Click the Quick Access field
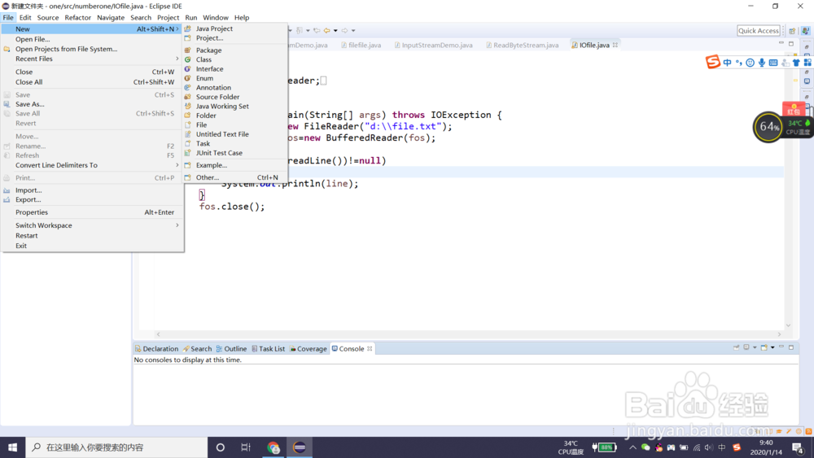 [759, 31]
